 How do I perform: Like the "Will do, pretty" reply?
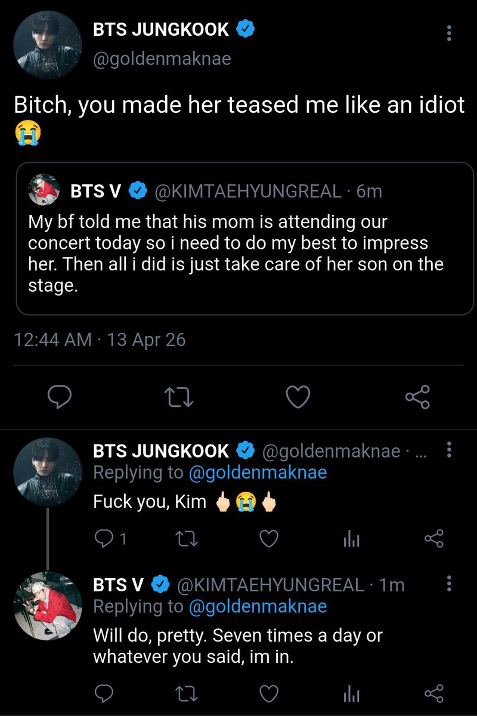click(270, 693)
